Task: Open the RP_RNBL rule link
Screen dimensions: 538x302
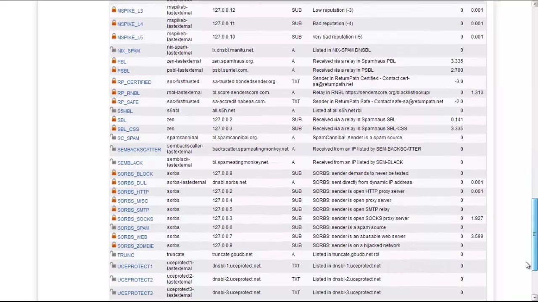Action: (128, 93)
